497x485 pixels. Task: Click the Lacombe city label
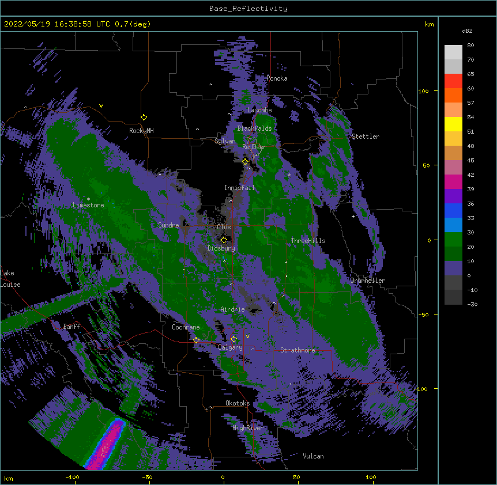[x=259, y=110]
